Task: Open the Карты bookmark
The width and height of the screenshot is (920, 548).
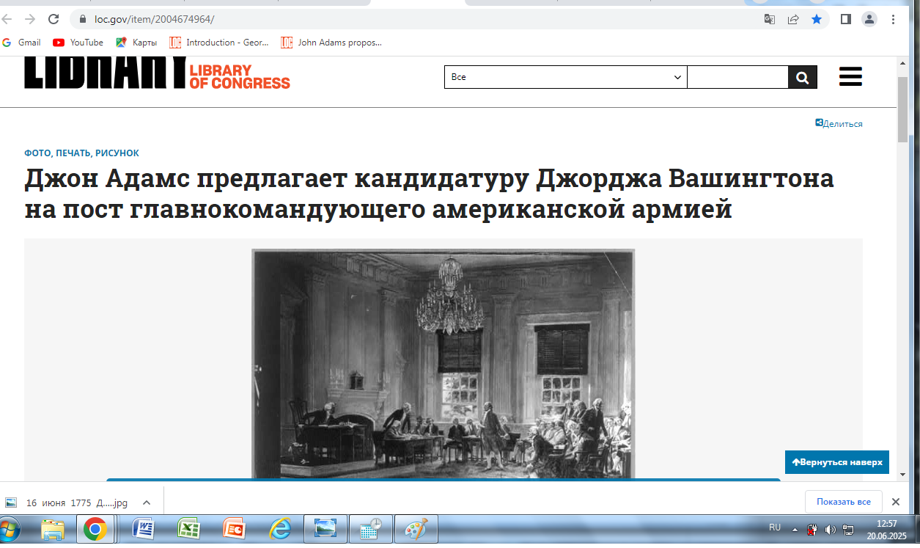Action: (136, 43)
